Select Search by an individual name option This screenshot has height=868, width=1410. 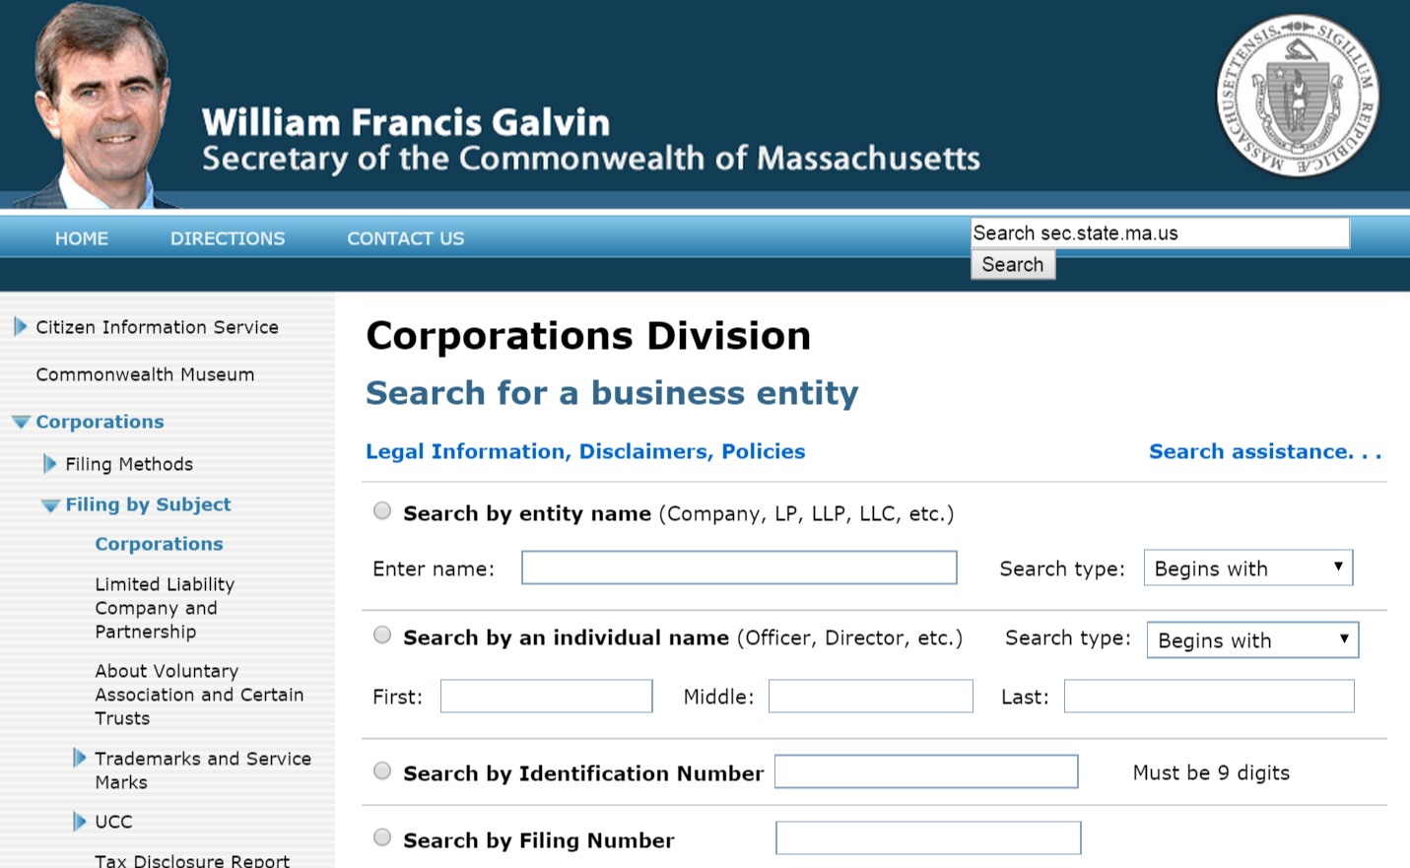point(382,635)
